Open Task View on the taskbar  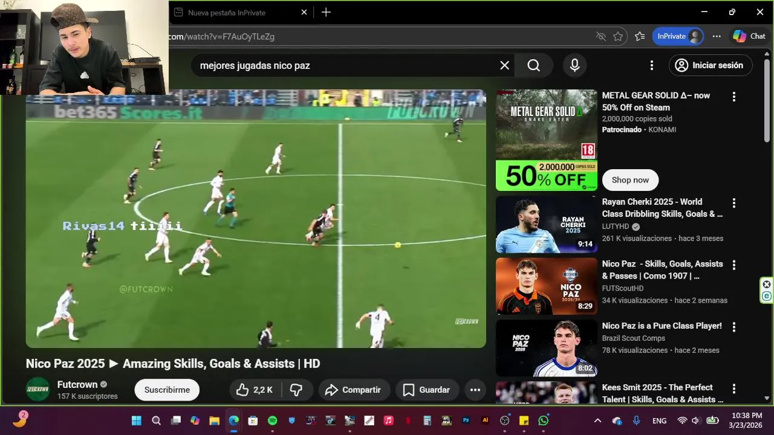[175, 420]
